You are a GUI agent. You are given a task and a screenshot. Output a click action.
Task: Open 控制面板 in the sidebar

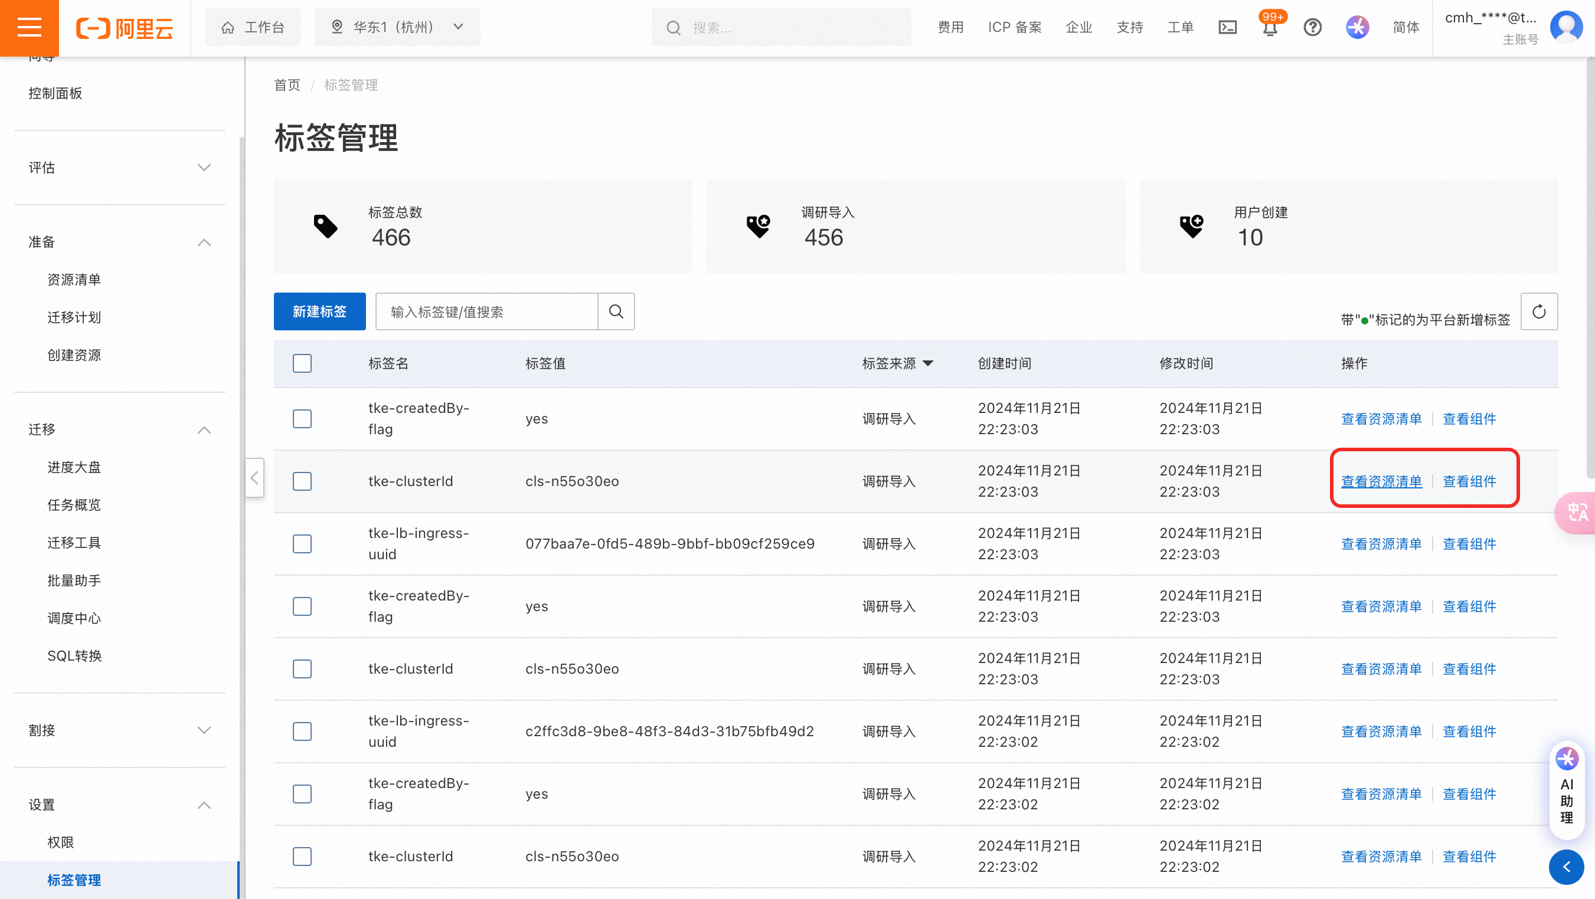(x=55, y=93)
